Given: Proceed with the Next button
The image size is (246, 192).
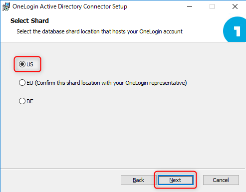Looking at the screenshot, I should point(176,180).
